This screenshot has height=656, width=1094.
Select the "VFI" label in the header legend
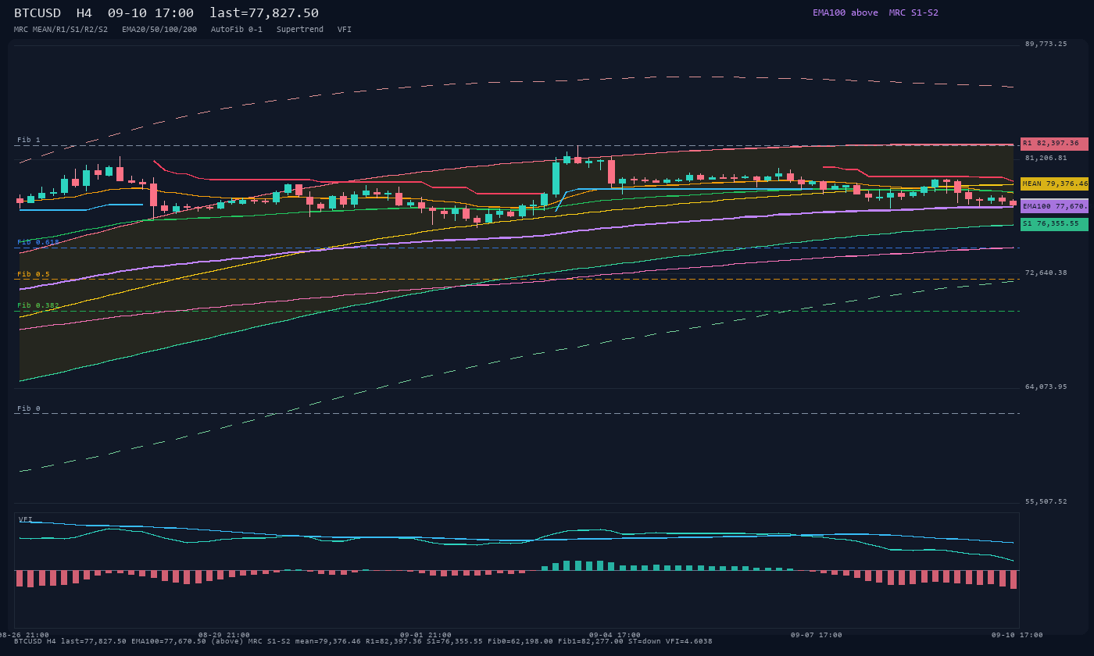(345, 30)
